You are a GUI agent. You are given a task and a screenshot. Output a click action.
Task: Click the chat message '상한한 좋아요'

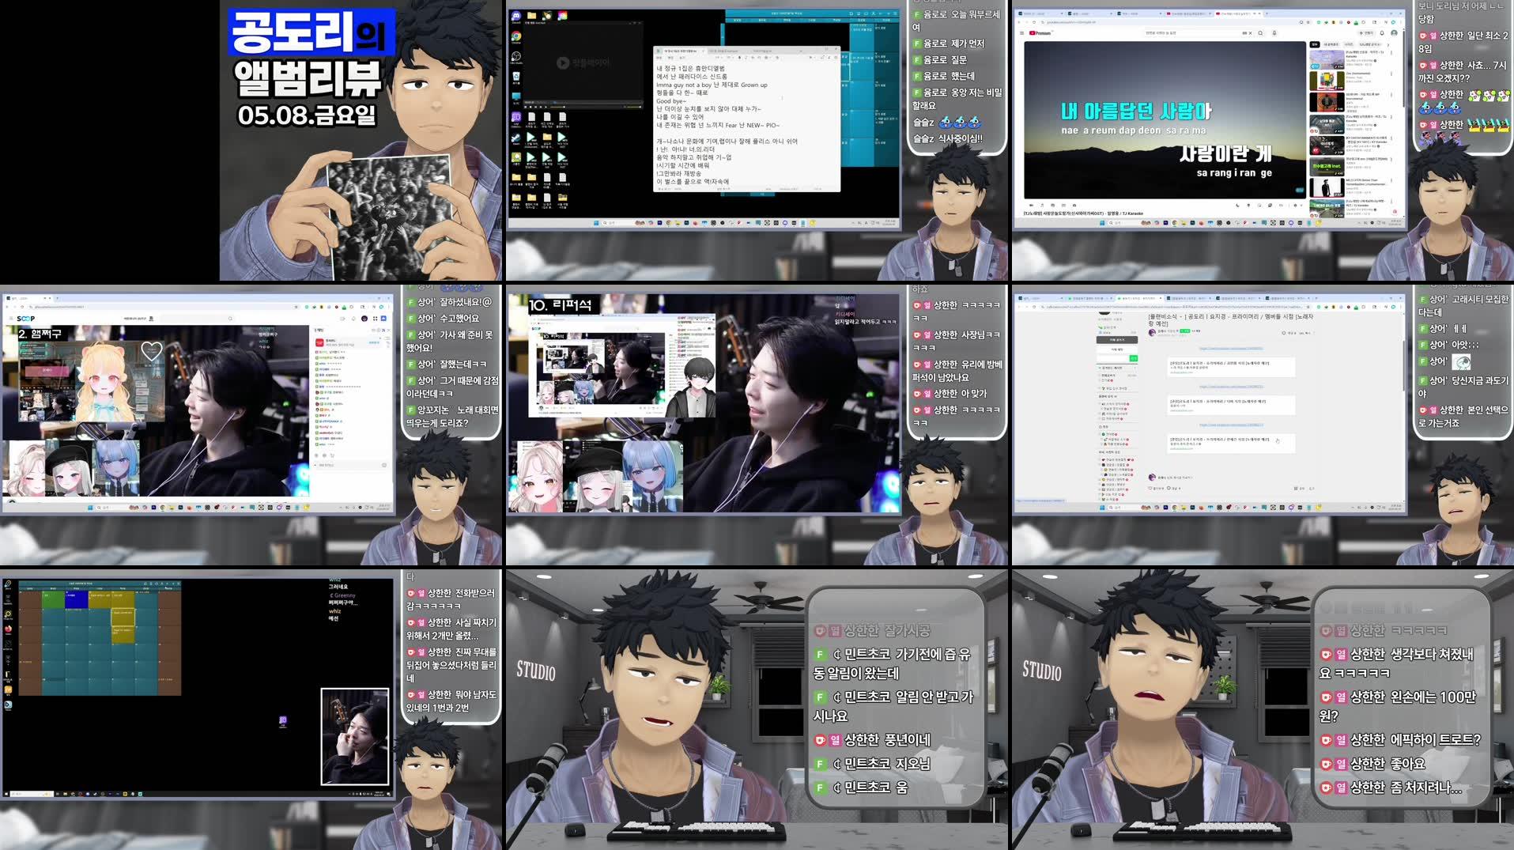(x=1372, y=764)
